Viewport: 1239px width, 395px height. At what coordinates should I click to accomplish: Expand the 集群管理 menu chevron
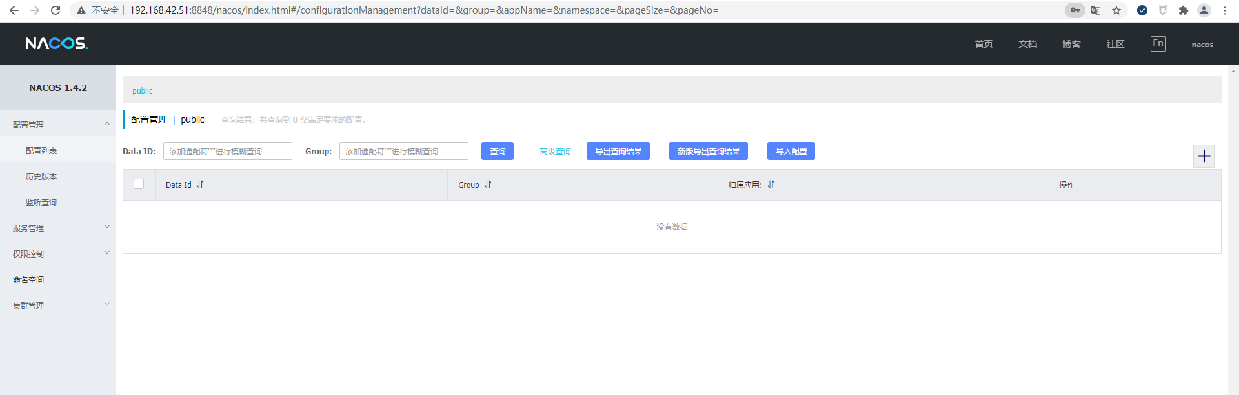[x=107, y=305]
